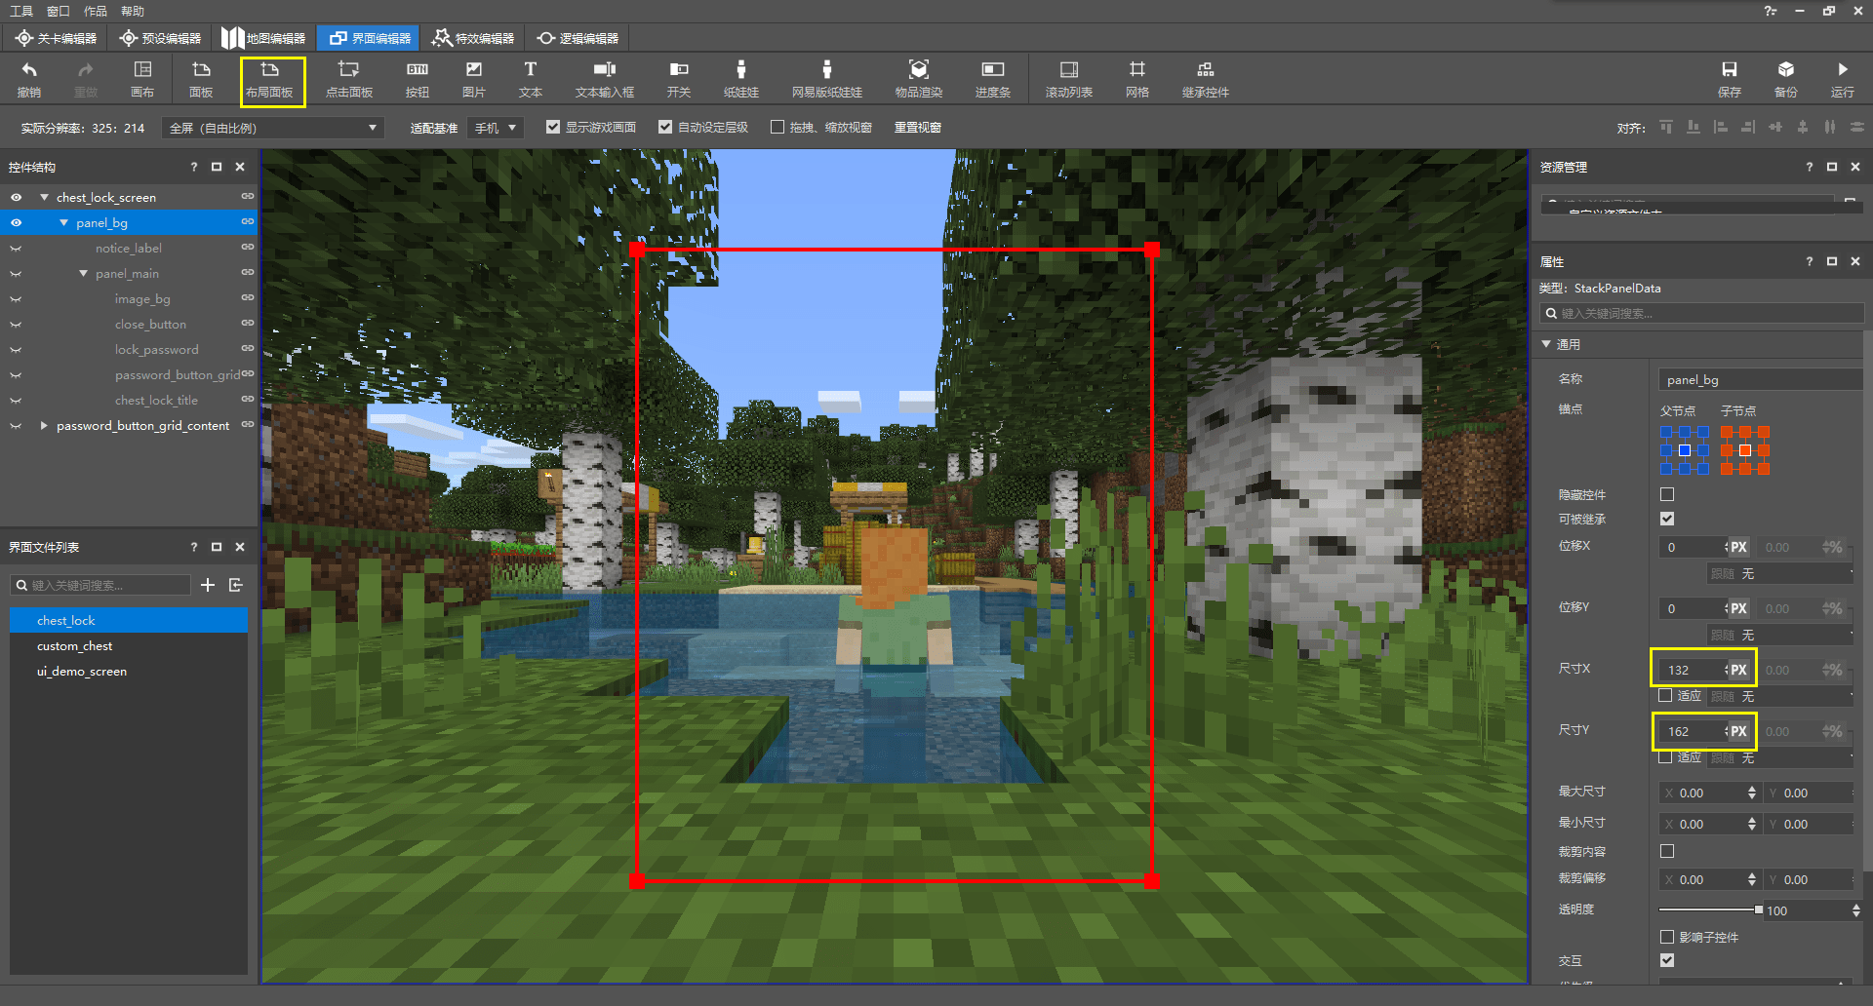Check the 裁剪内容 checkbox
1873x1006 pixels.
coord(1667,851)
